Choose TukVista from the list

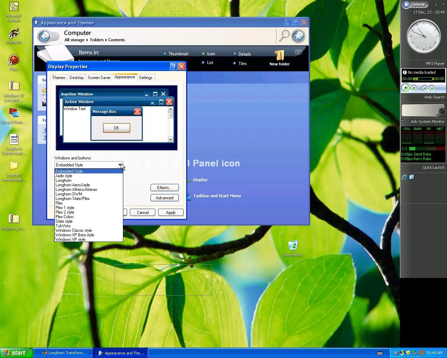point(89,226)
